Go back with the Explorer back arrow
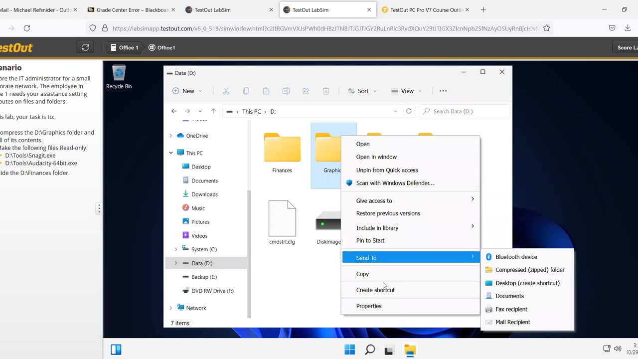Viewport: 638px width, 359px height. point(173,111)
